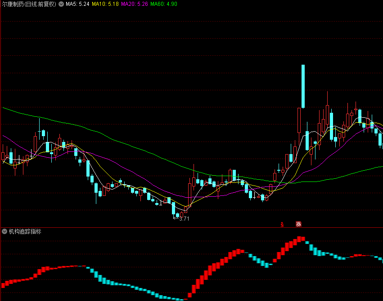Open the dropdown beside 尔康制药 chart title
This screenshot has height=301, width=383.
61,4
